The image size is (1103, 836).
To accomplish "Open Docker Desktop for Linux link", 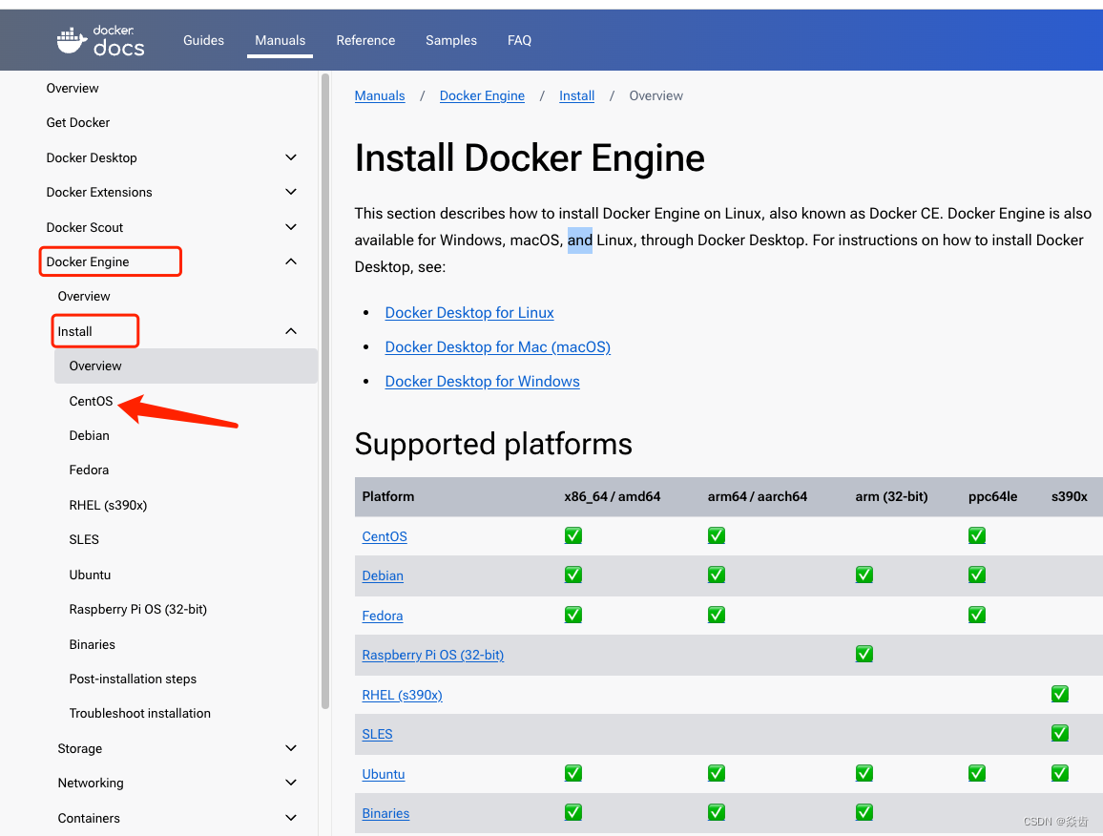I will point(469,312).
